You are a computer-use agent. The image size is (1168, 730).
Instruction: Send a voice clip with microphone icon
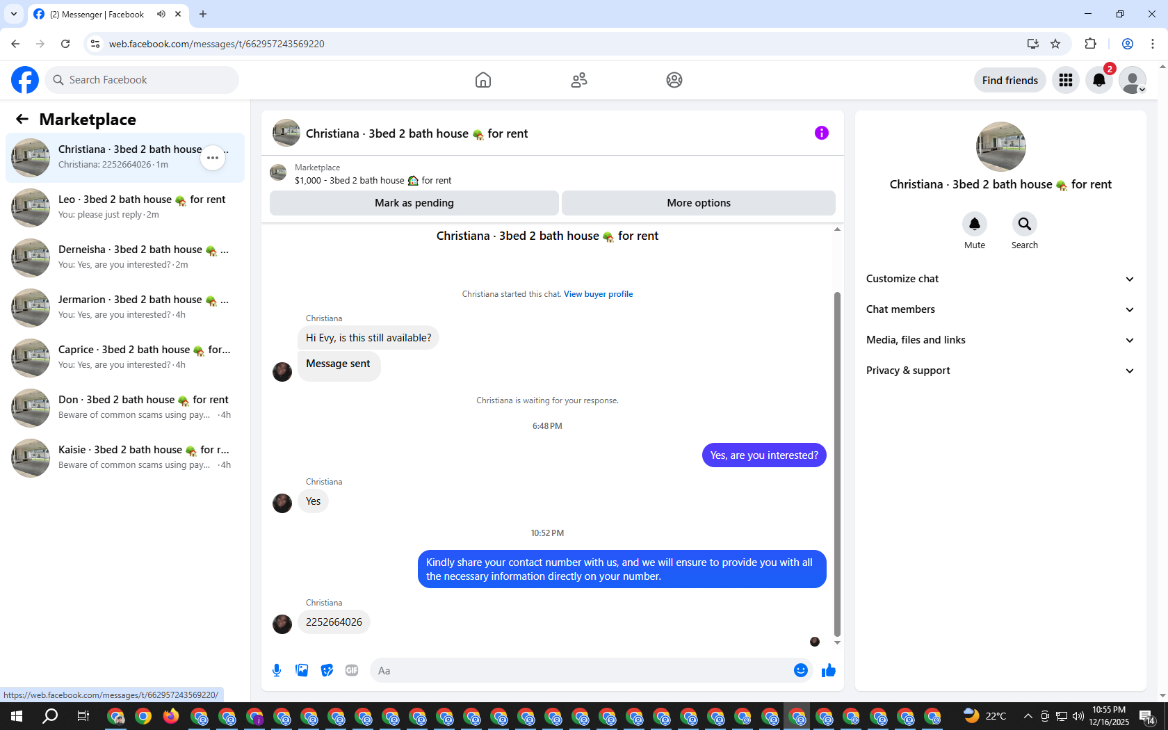277,670
